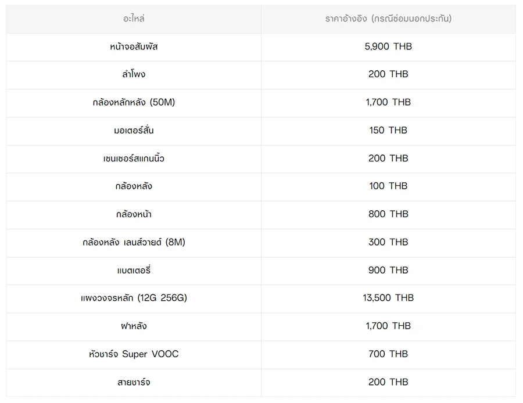Click the อะไหล่ column header
Screen dimensions: 523x403
click(x=134, y=19)
